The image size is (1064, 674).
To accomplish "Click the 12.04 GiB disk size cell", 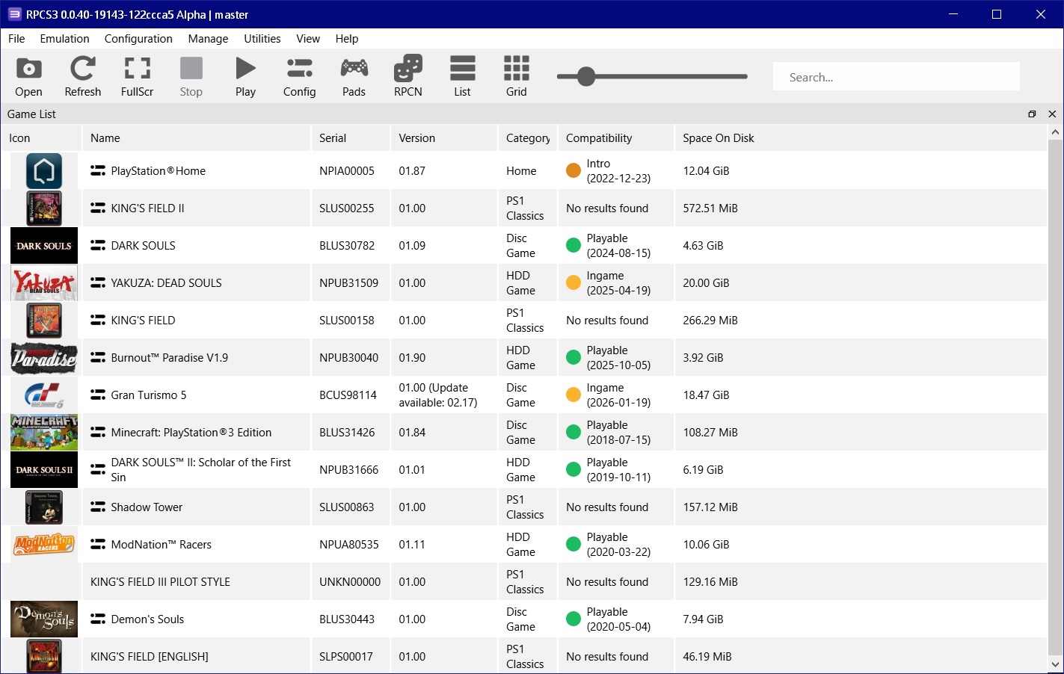I will point(706,171).
